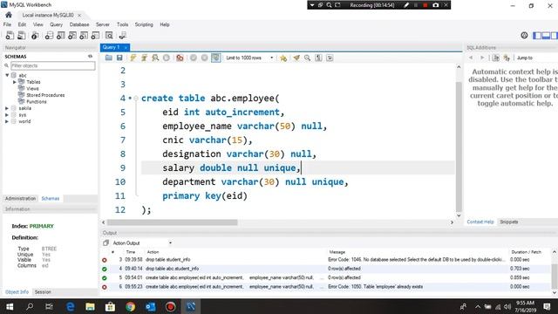Open the Database menu

79,24
